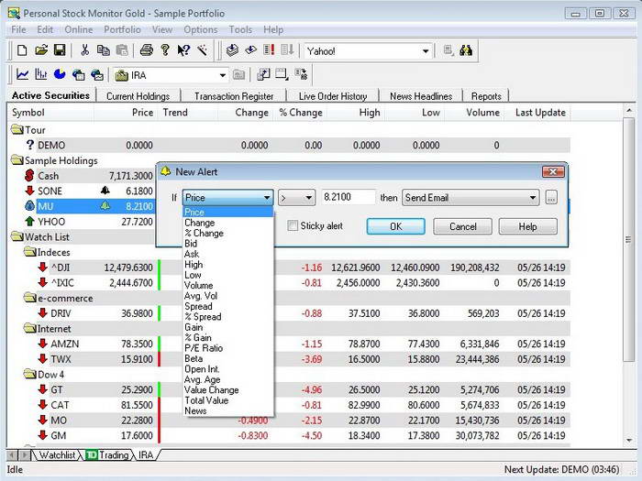642x481 pixels.
Task: Switch to Watchlist sheet tab
Action: click(57, 454)
